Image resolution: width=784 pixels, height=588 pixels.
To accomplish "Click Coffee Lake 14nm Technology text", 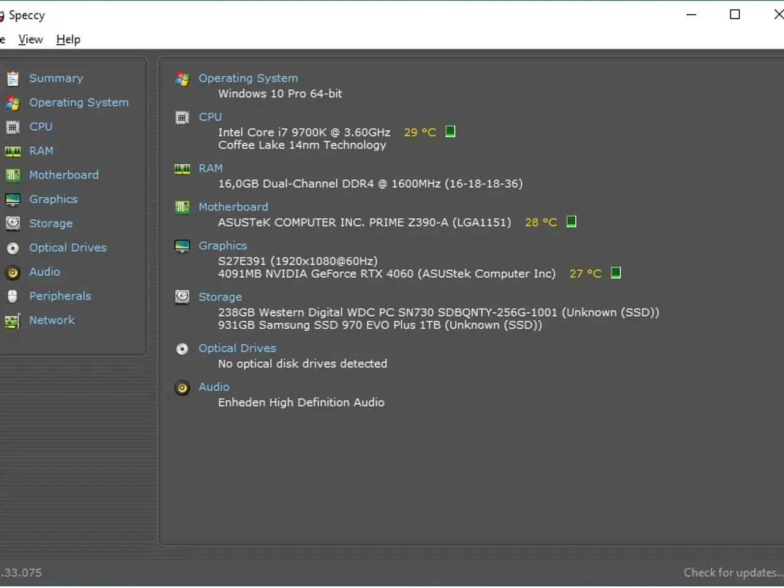I will [x=302, y=145].
